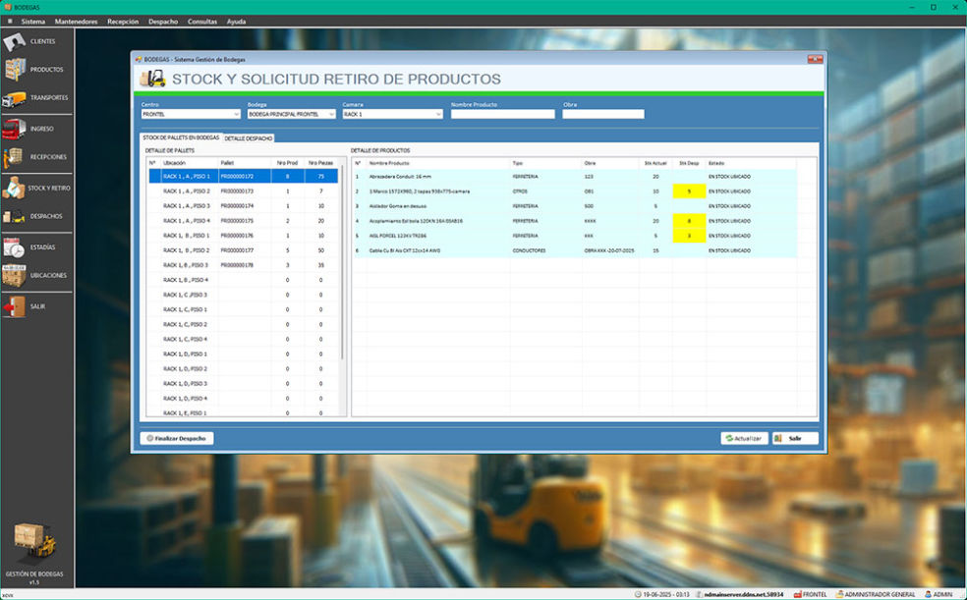The image size is (967, 600).
Task: Switch to the Detalle Despacho tab
Action: click(249, 138)
